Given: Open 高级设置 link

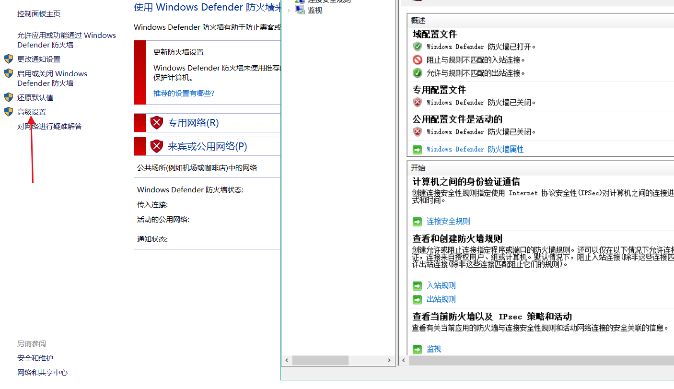Looking at the screenshot, I should point(32,112).
